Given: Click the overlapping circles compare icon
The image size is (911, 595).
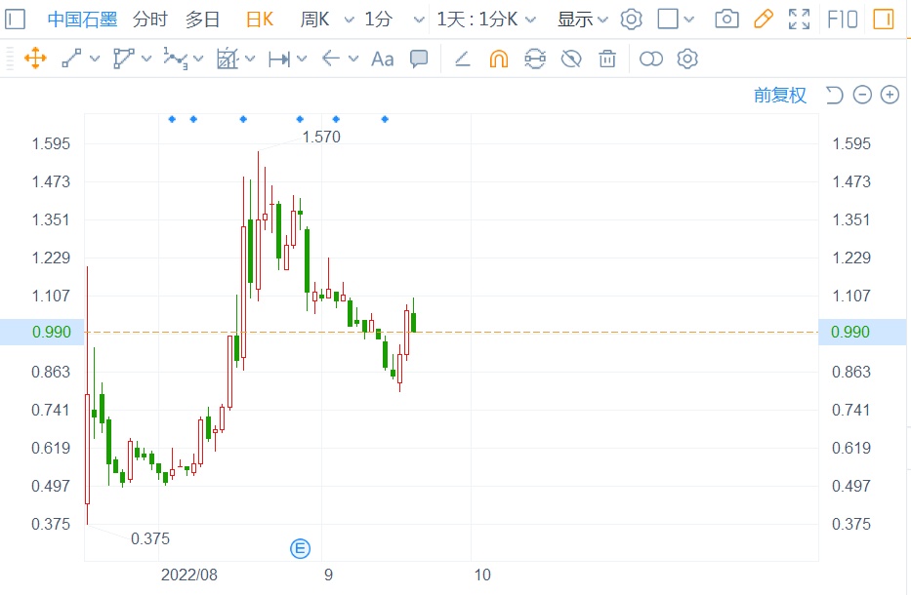Looking at the screenshot, I should (x=650, y=59).
